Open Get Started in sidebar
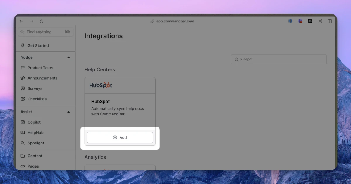The height and width of the screenshot is (184, 351). click(x=38, y=46)
